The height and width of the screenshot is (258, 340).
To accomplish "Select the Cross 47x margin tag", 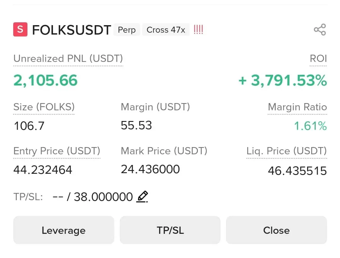I will coord(166,30).
